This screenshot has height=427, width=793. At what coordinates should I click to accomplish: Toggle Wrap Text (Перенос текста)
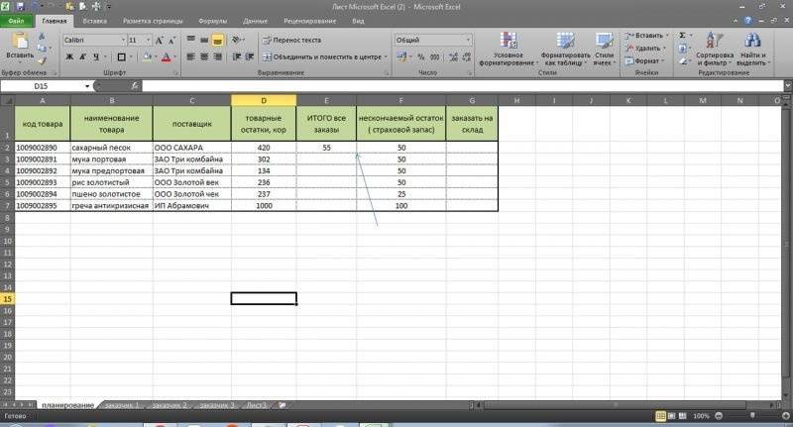click(290, 41)
